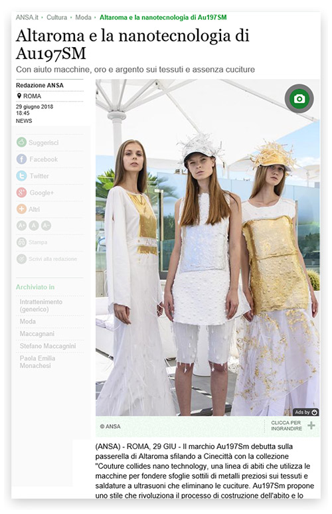Click the models fashion photo
Viewport: 332px width, 514px height.
click(208, 248)
